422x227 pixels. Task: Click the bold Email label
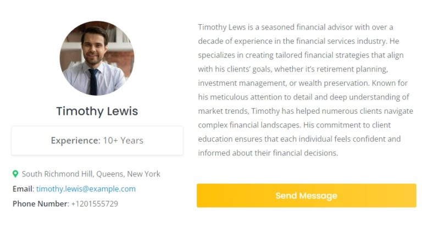[x=23, y=189]
